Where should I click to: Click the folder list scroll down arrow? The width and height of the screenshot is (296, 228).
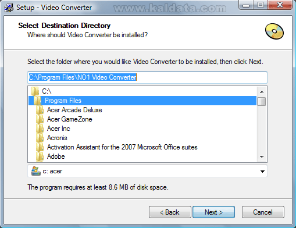262,156
